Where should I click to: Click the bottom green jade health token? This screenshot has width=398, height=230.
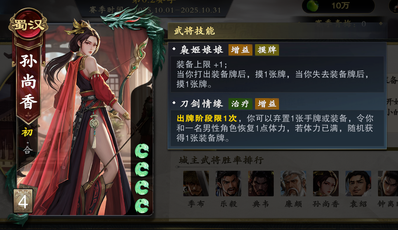(142, 205)
